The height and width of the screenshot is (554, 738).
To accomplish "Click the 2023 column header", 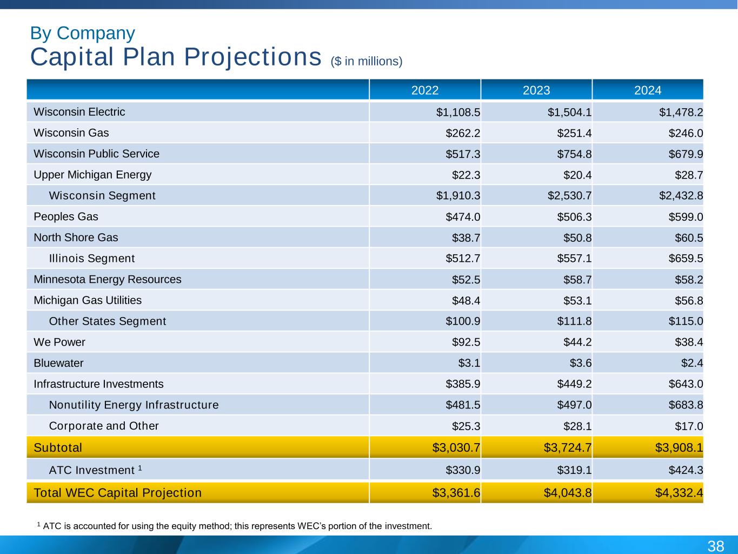I will [x=536, y=90].
